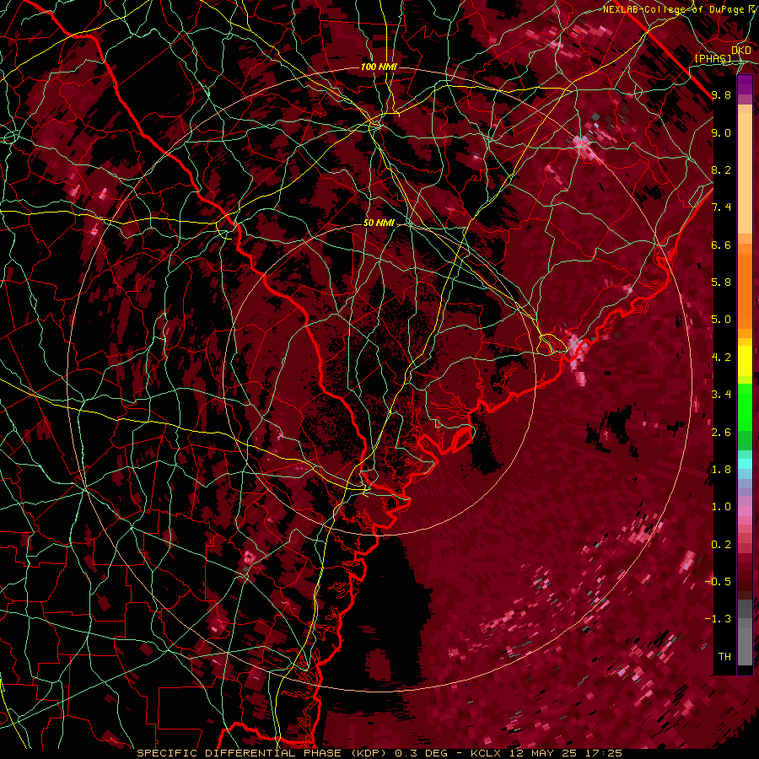Image resolution: width=759 pixels, height=759 pixels.
Task: Select the yellow color bar segment
Action: click(745, 361)
